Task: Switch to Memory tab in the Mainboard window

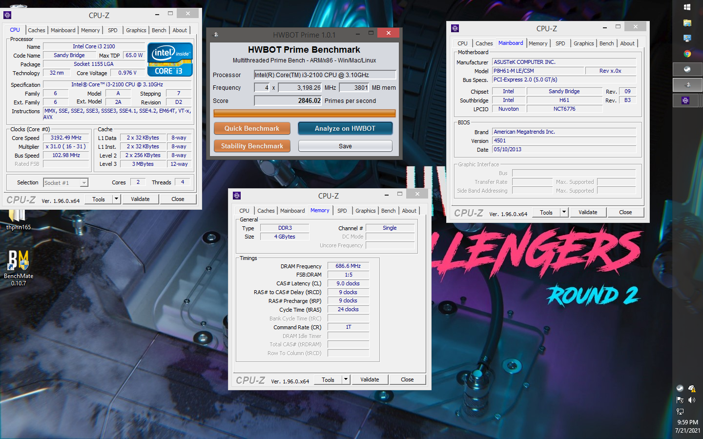Action: coord(538,43)
